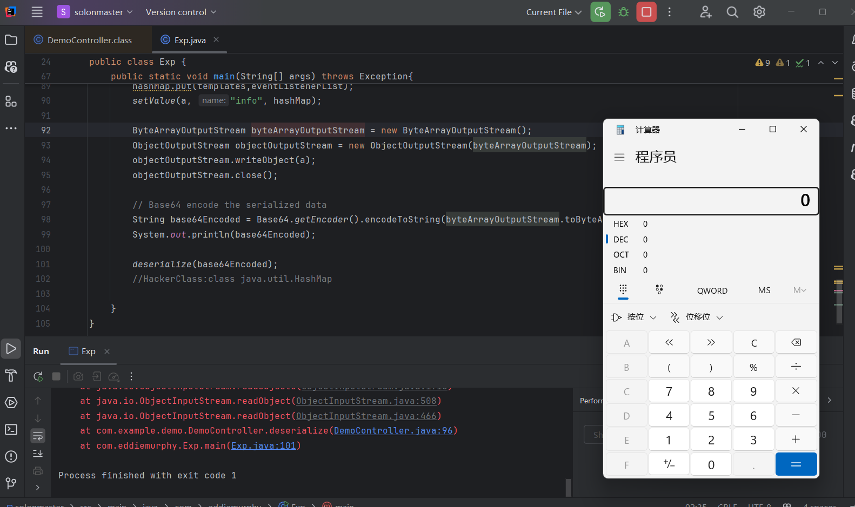Close the Exp.java tab
This screenshot has width=855, height=507.
tap(216, 39)
